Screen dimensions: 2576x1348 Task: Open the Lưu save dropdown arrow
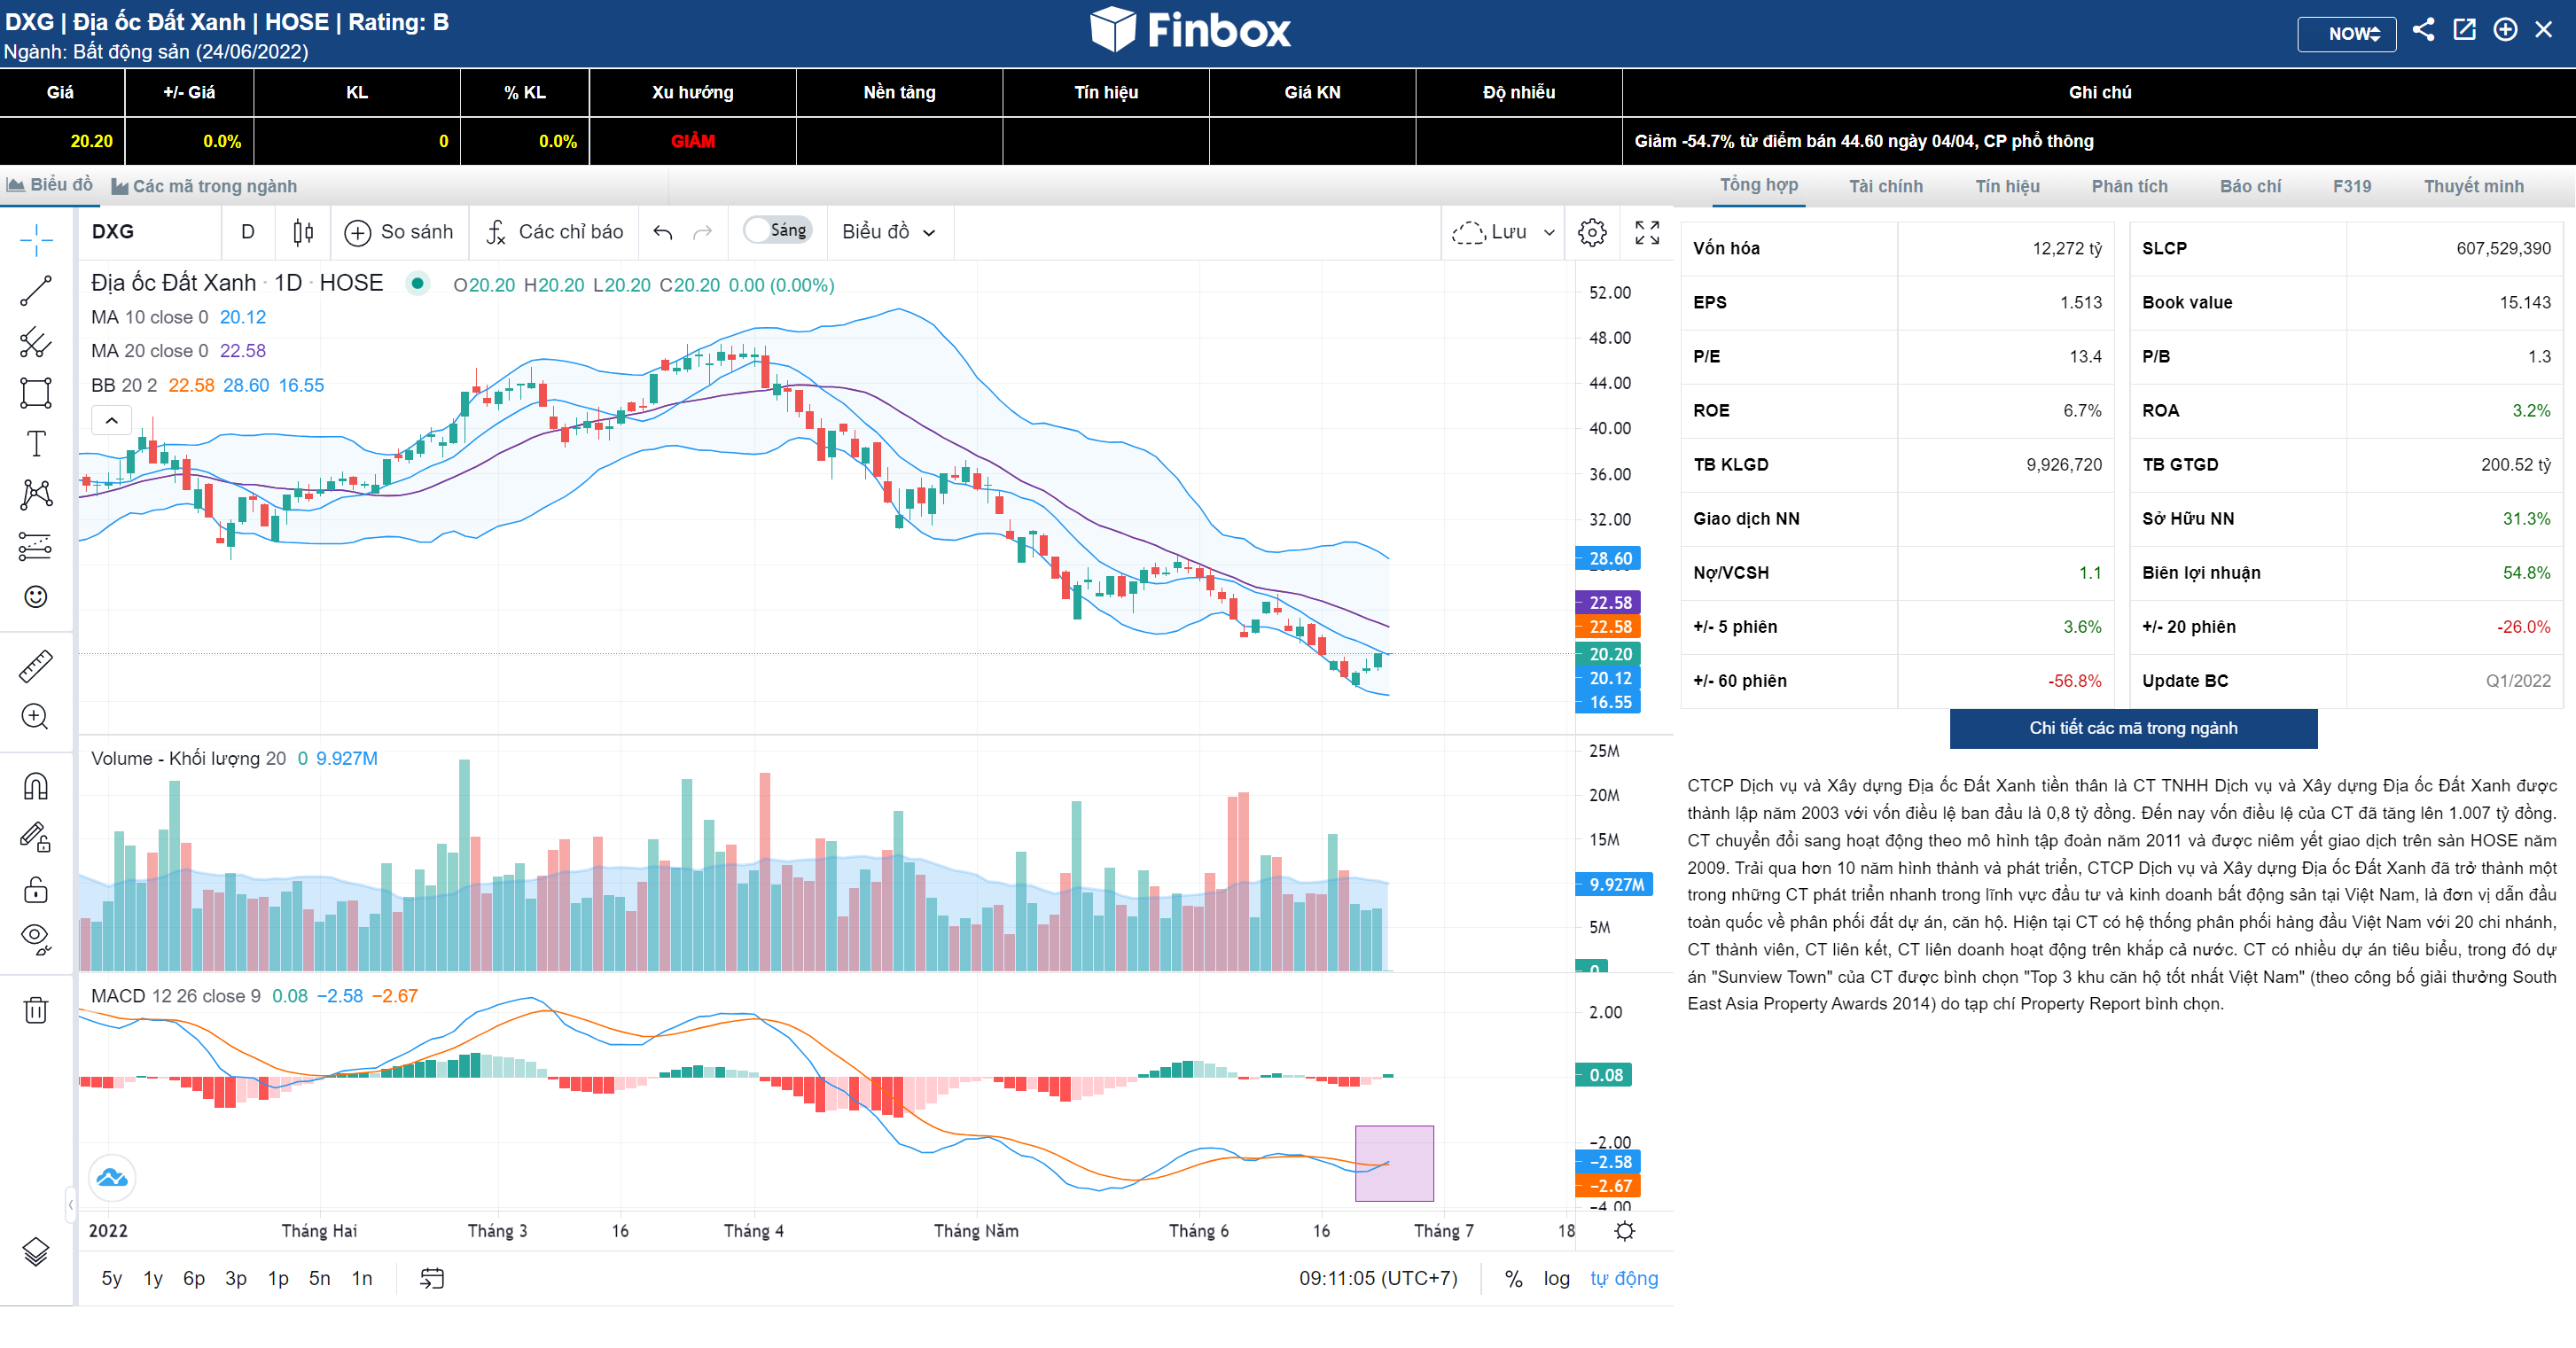[x=1549, y=232]
